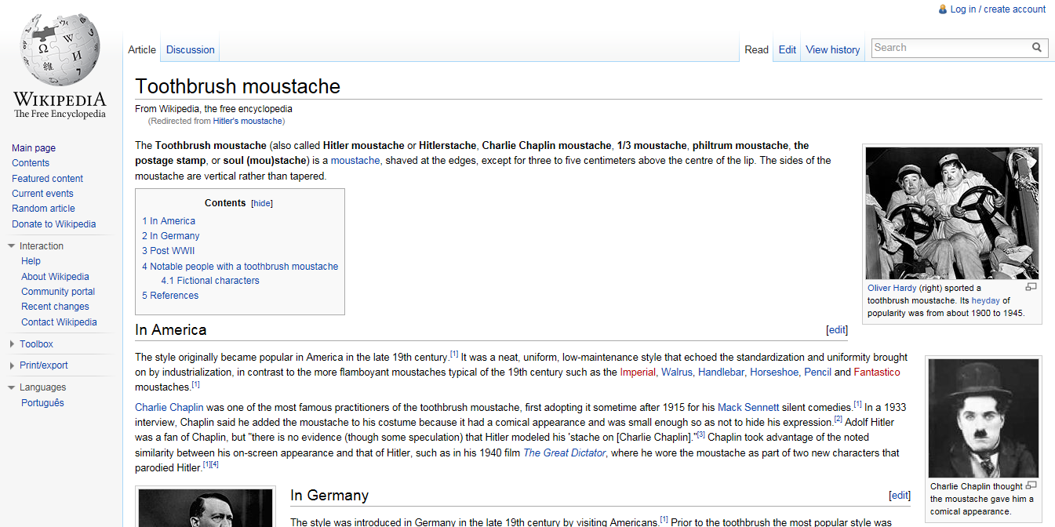
Task: Jump to '4 Notable people with a toothbrush moustache'
Action: point(240,267)
